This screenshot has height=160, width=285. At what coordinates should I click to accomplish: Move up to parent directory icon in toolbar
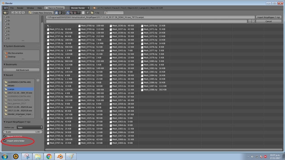(20, 13)
